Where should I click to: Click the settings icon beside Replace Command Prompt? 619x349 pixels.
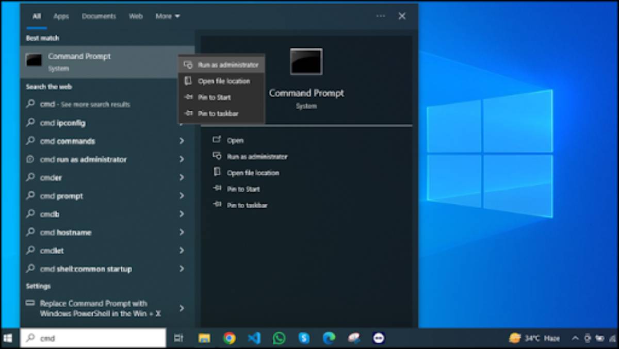click(30, 303)
